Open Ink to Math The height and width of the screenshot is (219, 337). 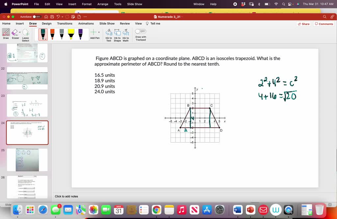125,34
